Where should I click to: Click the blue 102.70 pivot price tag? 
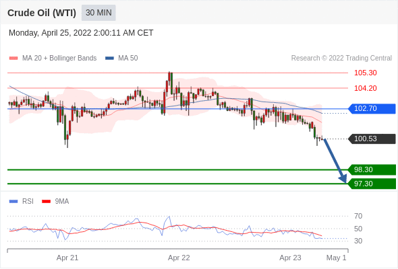coord(372,108)
